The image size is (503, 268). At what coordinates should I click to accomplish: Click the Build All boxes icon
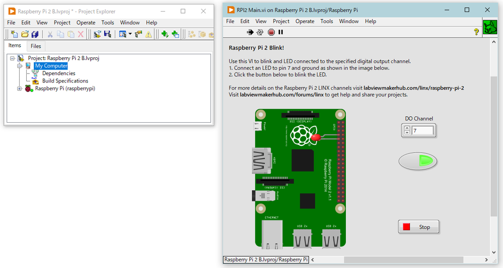click(x=191, y=34)
